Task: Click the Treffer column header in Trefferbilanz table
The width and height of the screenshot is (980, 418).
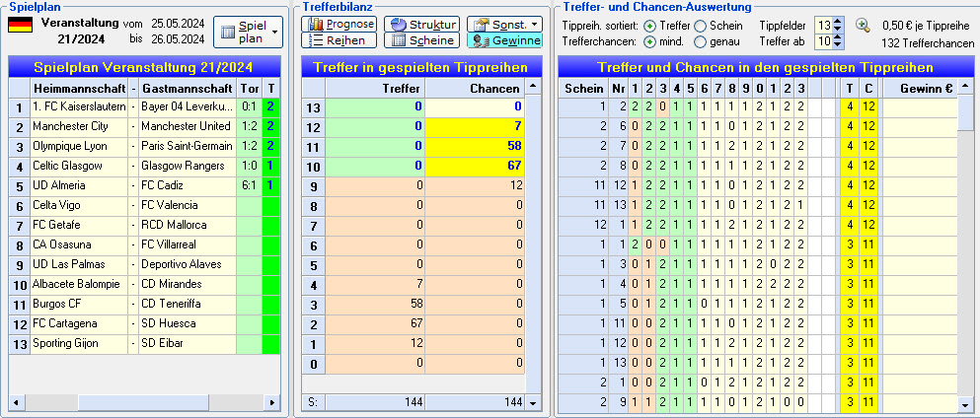Action: pyautogui.click(x=376, y=88)
